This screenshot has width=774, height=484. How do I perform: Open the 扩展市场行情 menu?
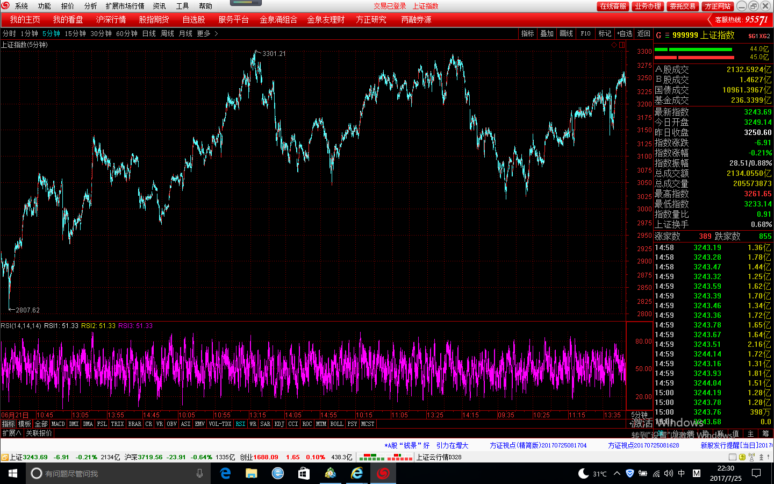(125, 6)
